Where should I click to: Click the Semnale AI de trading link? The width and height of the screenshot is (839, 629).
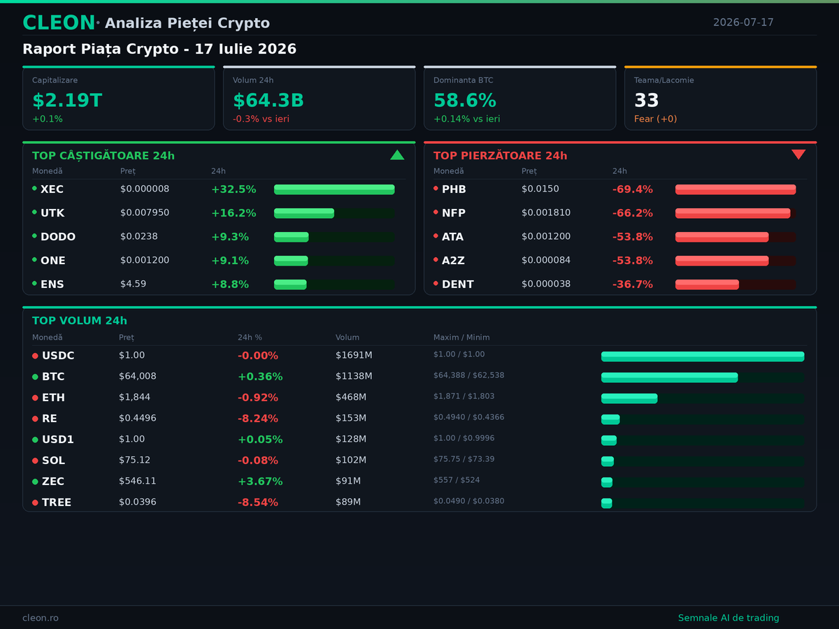(729, 618)
